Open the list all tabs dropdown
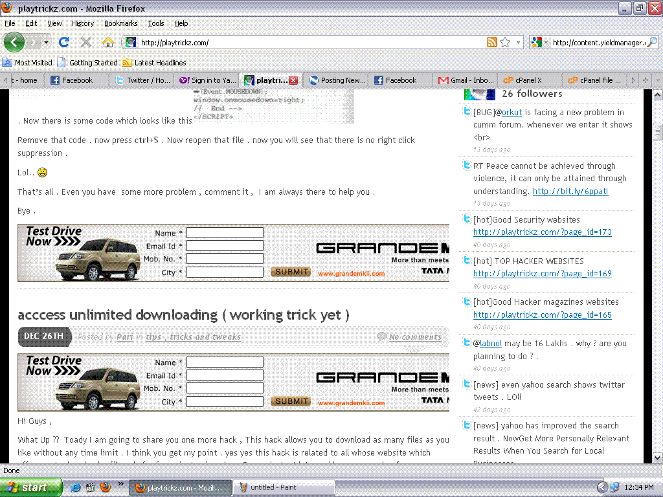The height and width of the screenshot is (497, 663). coord(657,80)
